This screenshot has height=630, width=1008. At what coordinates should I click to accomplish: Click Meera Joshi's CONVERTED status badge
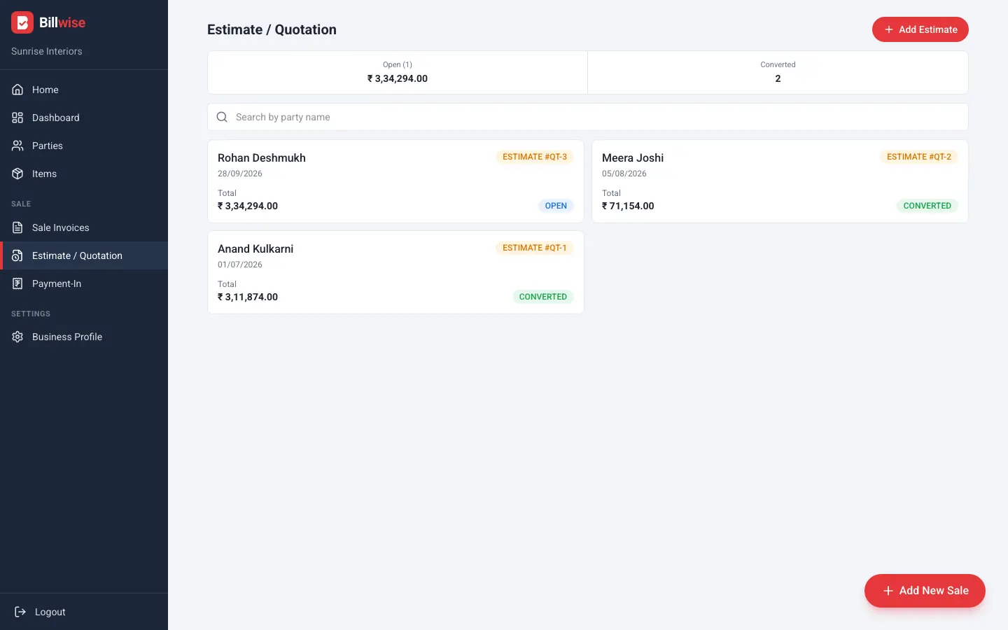click(927, 206)
